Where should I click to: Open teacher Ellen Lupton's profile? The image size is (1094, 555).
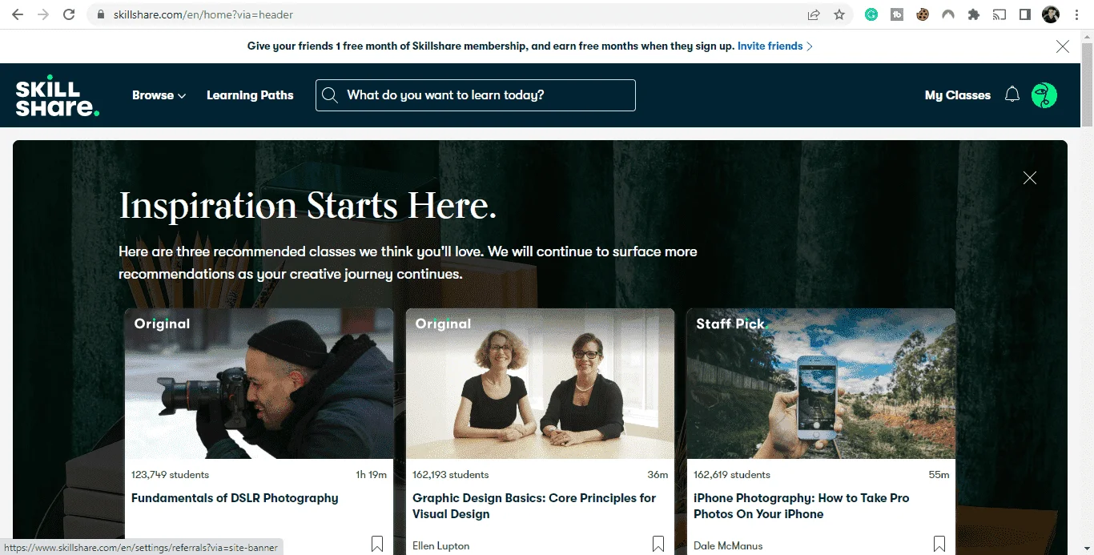(441, 546)
